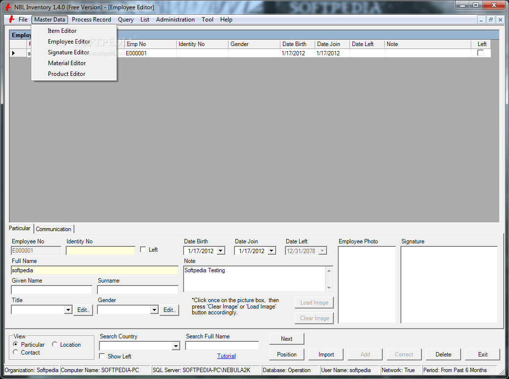The height and width of the screenshot is (379, 509).
Task: Click the Emp No column header
Action: pos(150,44)
